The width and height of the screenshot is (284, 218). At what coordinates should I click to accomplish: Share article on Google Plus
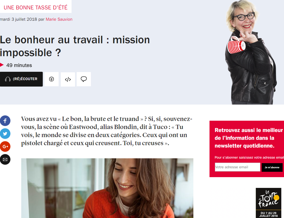(x=5, y=146)
